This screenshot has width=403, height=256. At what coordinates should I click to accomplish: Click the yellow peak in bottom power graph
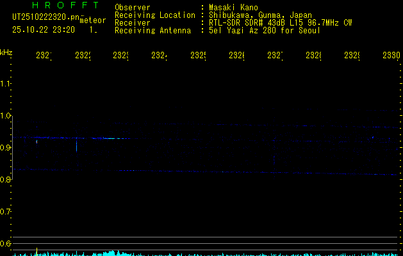37,252
